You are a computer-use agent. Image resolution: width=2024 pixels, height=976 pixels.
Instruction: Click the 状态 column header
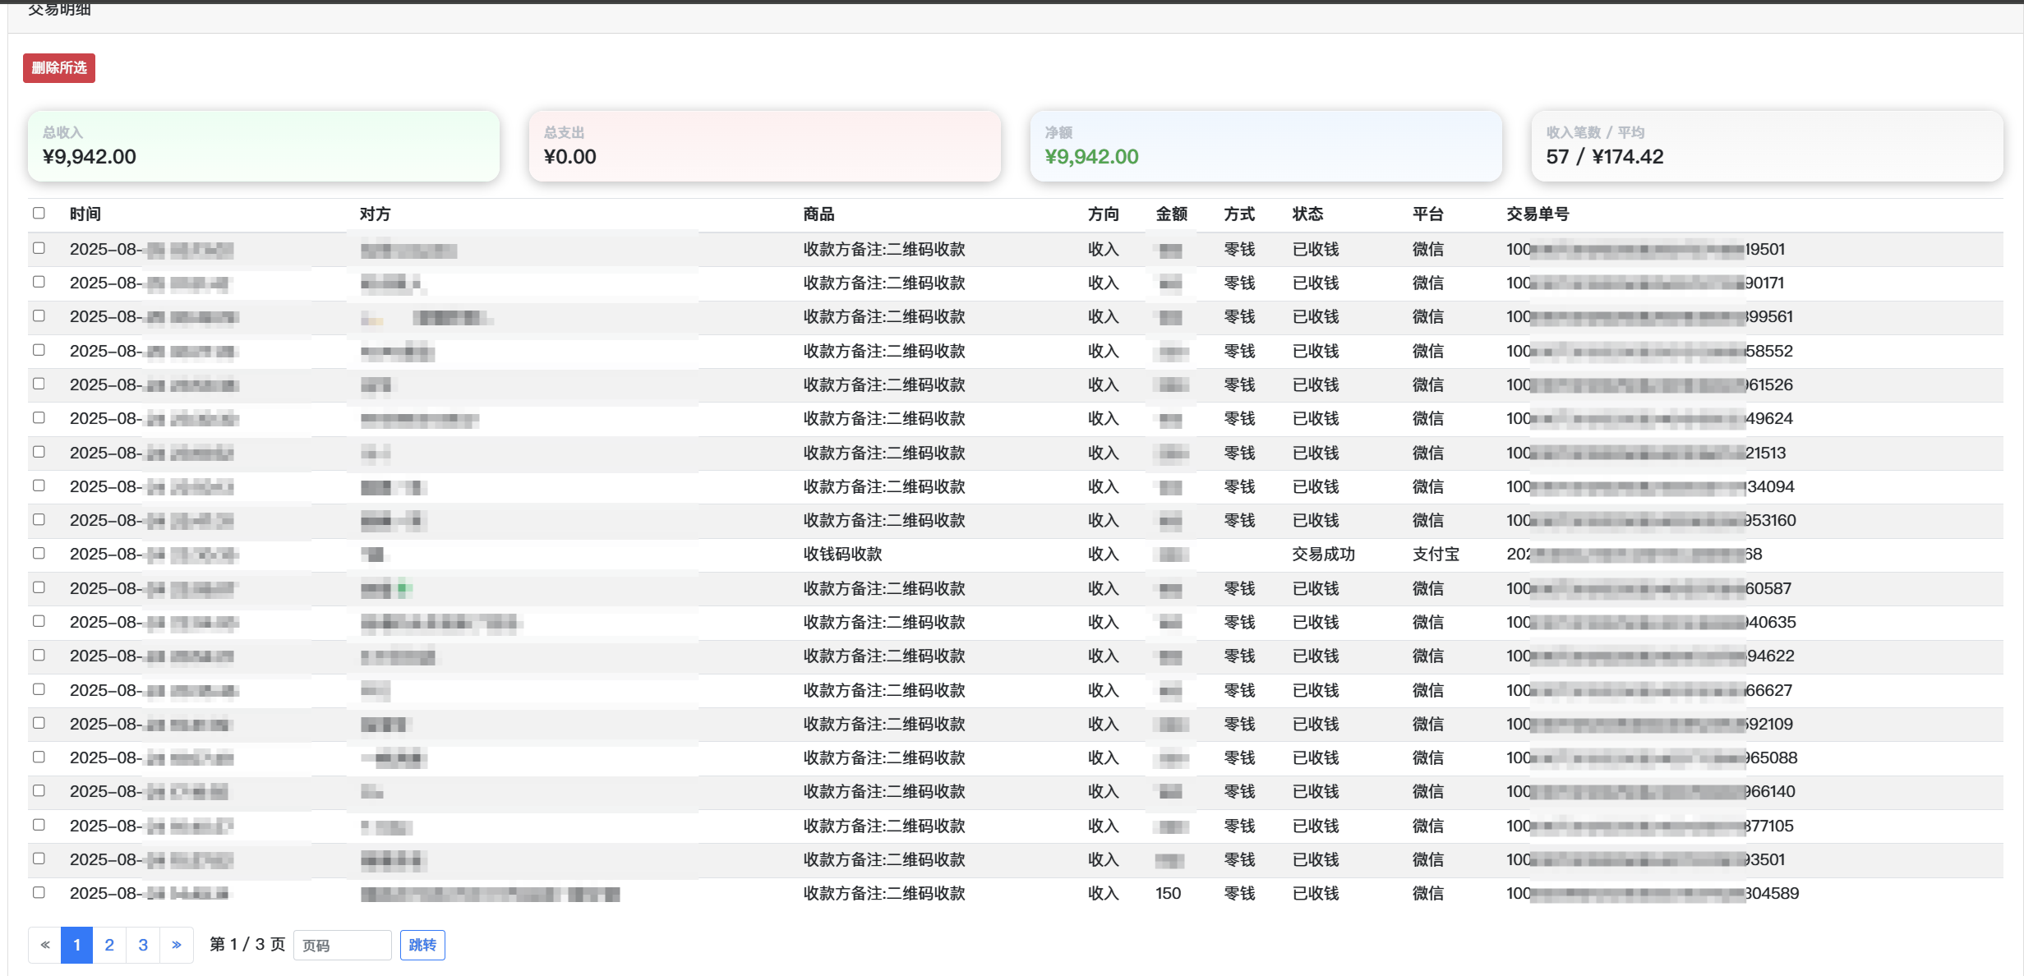(x=1308, y=214)
